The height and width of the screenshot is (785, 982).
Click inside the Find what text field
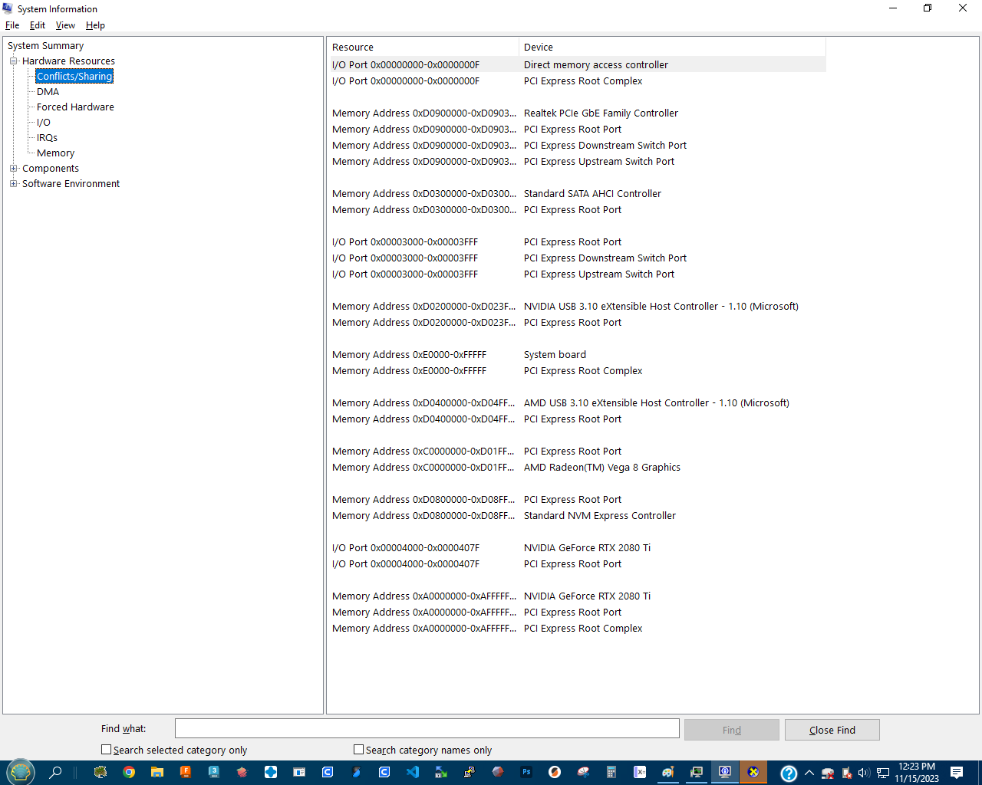[427, 728]
